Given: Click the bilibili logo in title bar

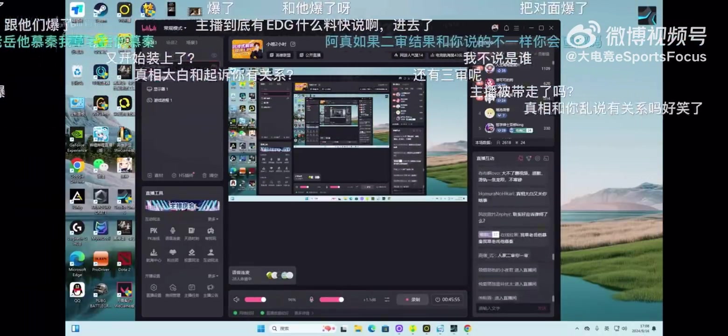Looking at the screenshot, I should tap(149, 28).
